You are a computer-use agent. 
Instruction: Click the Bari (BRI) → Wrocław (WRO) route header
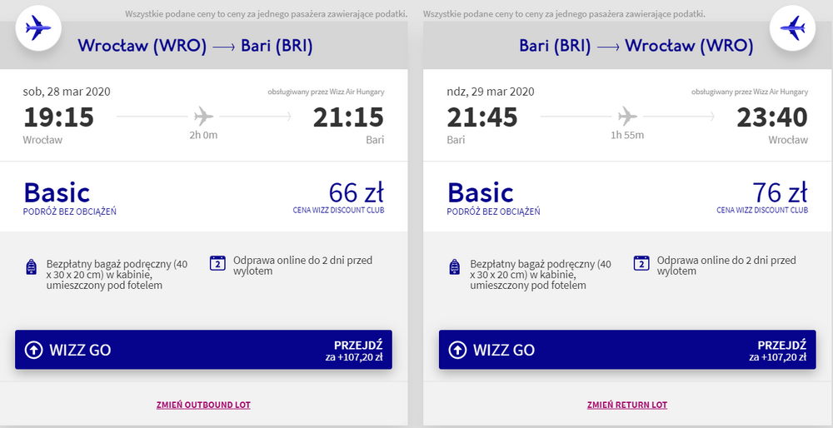636,46
